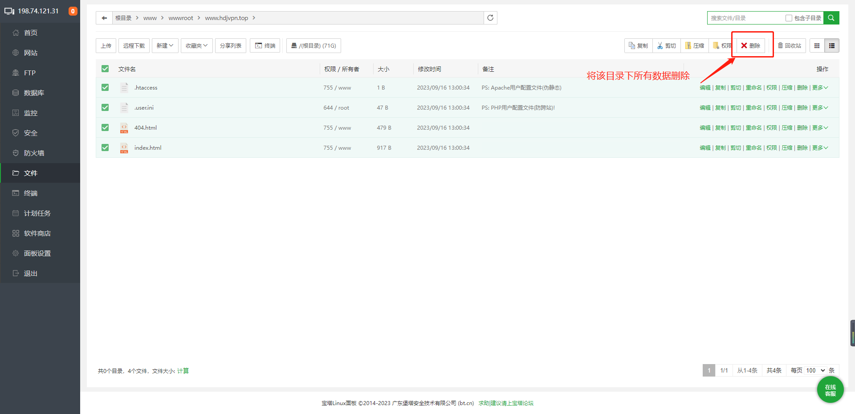
Task: Open root disk /(根目录) (71G)
Action: click(313, 45)
